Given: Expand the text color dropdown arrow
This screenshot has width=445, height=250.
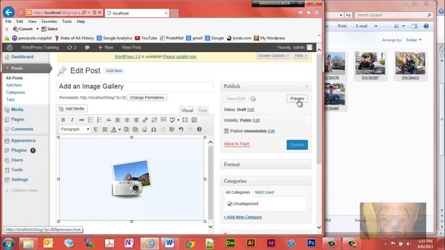Looking at the screenshot, I should point(120,129).
